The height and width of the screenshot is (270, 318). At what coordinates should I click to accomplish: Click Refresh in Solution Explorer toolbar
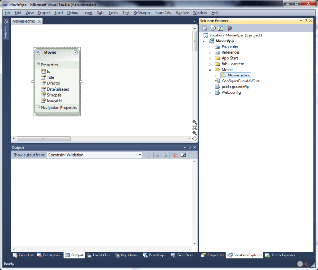220,28
